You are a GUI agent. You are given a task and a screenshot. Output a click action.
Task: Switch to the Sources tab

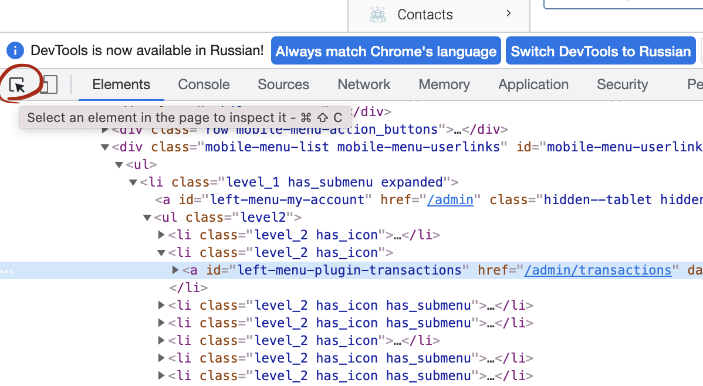[x=283, y=84]
